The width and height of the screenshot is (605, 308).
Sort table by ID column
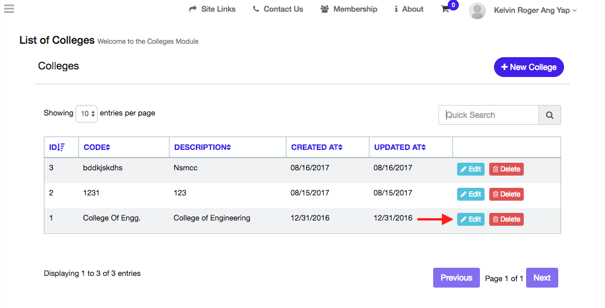coord(57,148)
